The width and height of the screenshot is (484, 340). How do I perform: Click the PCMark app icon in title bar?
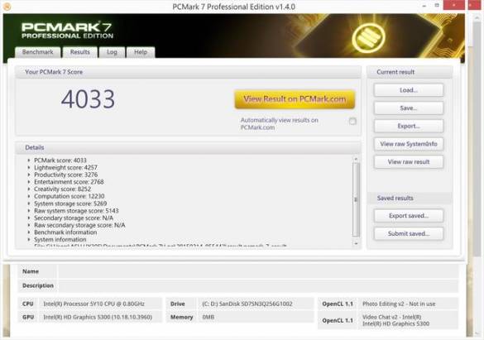pos(7,7)
